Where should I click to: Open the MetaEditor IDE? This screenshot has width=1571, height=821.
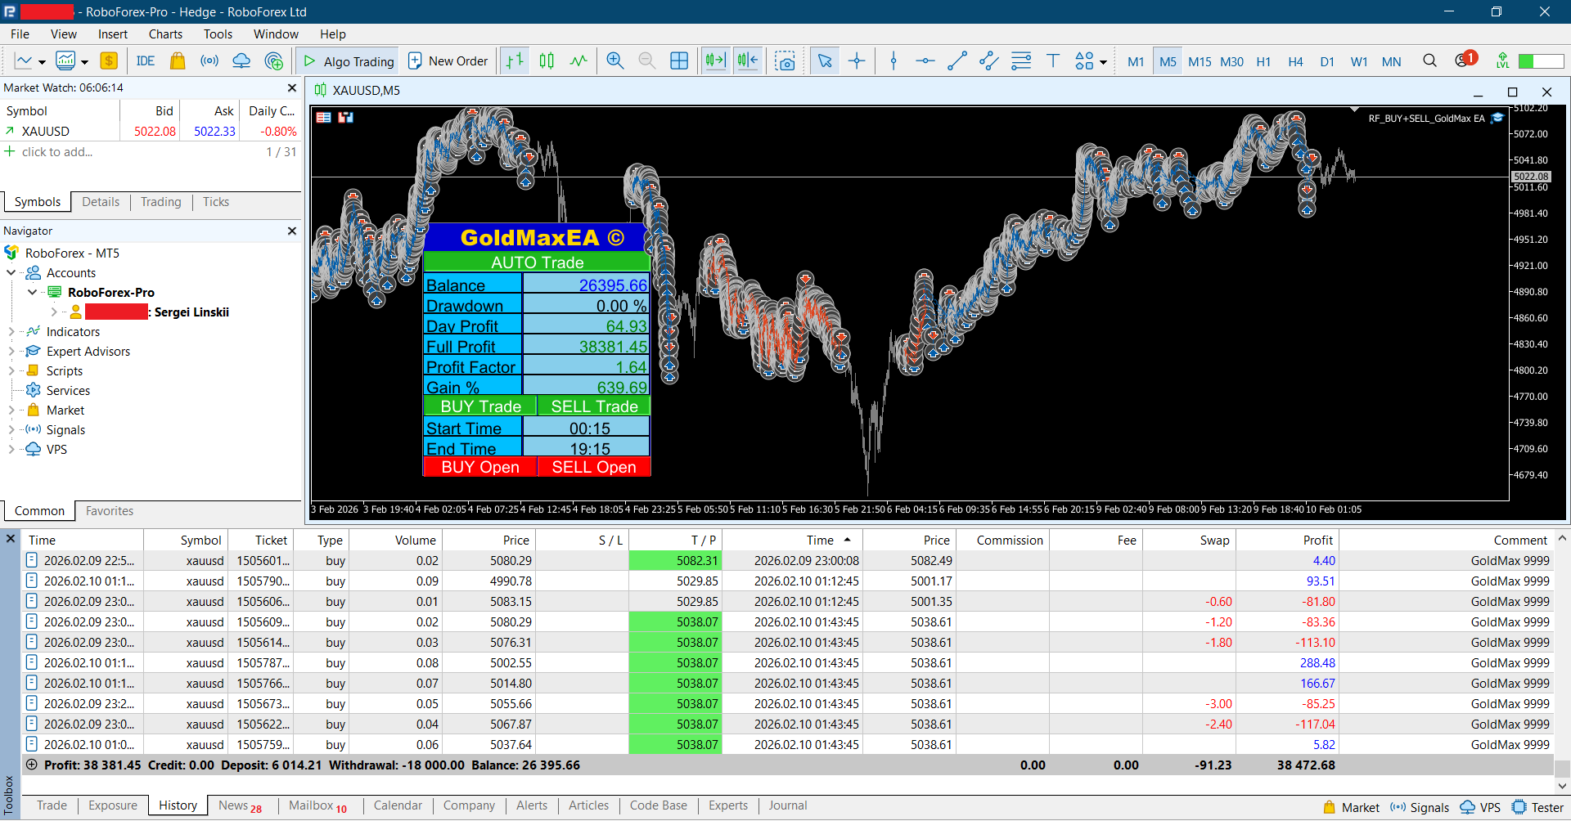(146, 61)
